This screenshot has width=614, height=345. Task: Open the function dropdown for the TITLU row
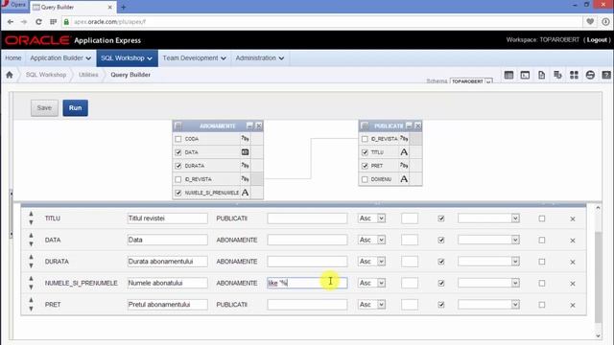(488, 218)
